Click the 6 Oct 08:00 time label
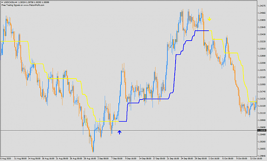The width and height of the screenshot is (267, 161). point(228,158)
